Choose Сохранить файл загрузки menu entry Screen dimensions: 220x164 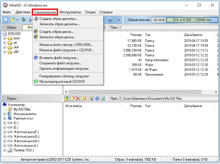(68, 63)
